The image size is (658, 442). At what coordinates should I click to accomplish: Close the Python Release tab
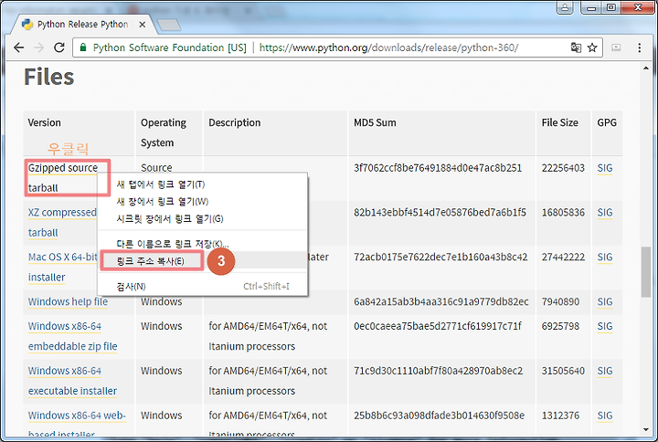[143, 25]
